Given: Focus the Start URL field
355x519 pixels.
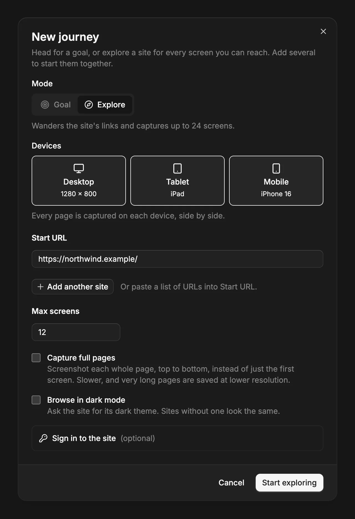Looking at the screenshot, I should coord(177,259).
